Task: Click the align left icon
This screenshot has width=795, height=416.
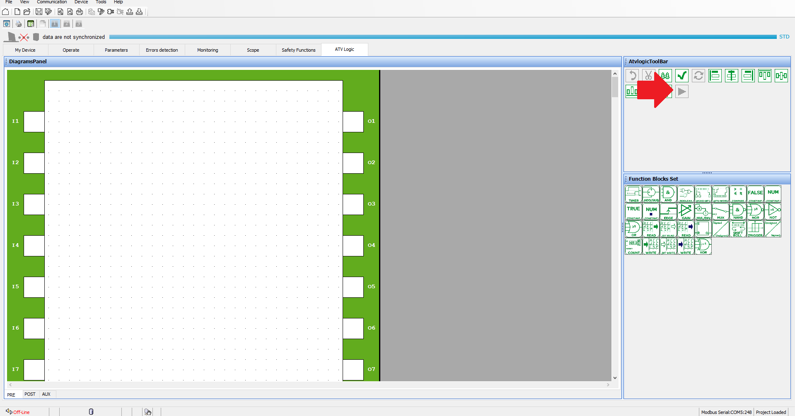Action: tap(715, 76)
